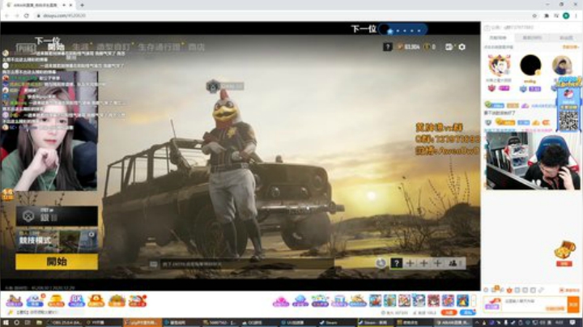The width and height of the screenshot is (583, 327).
Task: Click the BP currency balance icon
Action: coord(400,47)
